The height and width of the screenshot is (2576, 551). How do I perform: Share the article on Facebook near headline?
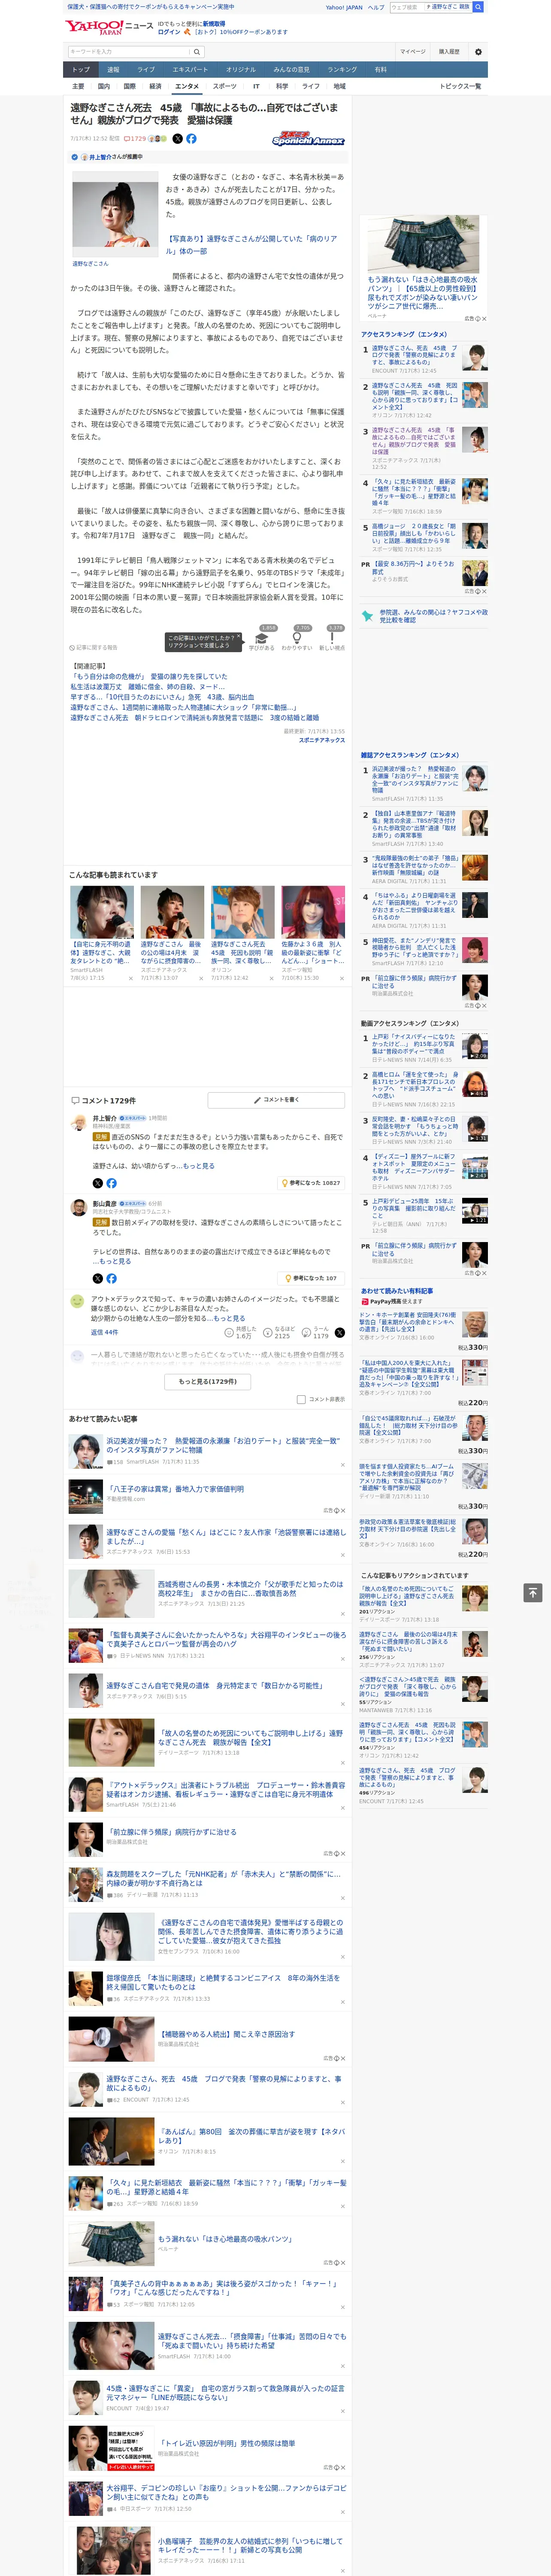(x=191, y=139)
